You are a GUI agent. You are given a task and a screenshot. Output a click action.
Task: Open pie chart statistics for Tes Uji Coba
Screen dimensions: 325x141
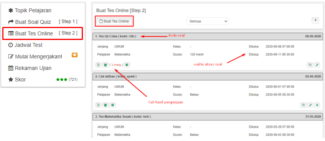pyautogui.click(x=127, y=65)
